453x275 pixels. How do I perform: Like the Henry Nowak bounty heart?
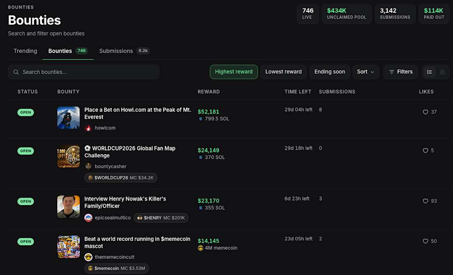point(425,201)
